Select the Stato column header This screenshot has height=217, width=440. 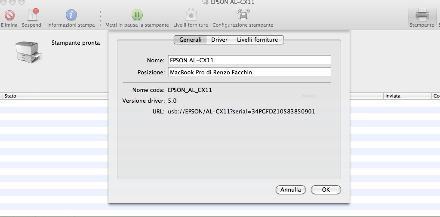tap(55, 96)
